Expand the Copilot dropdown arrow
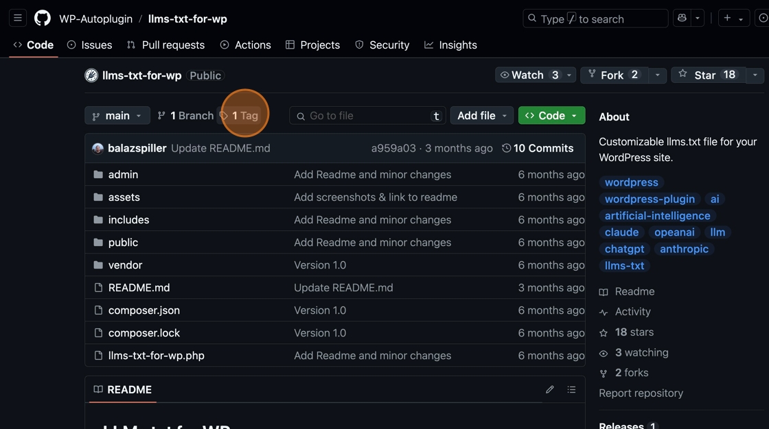 tap(698, 19)
